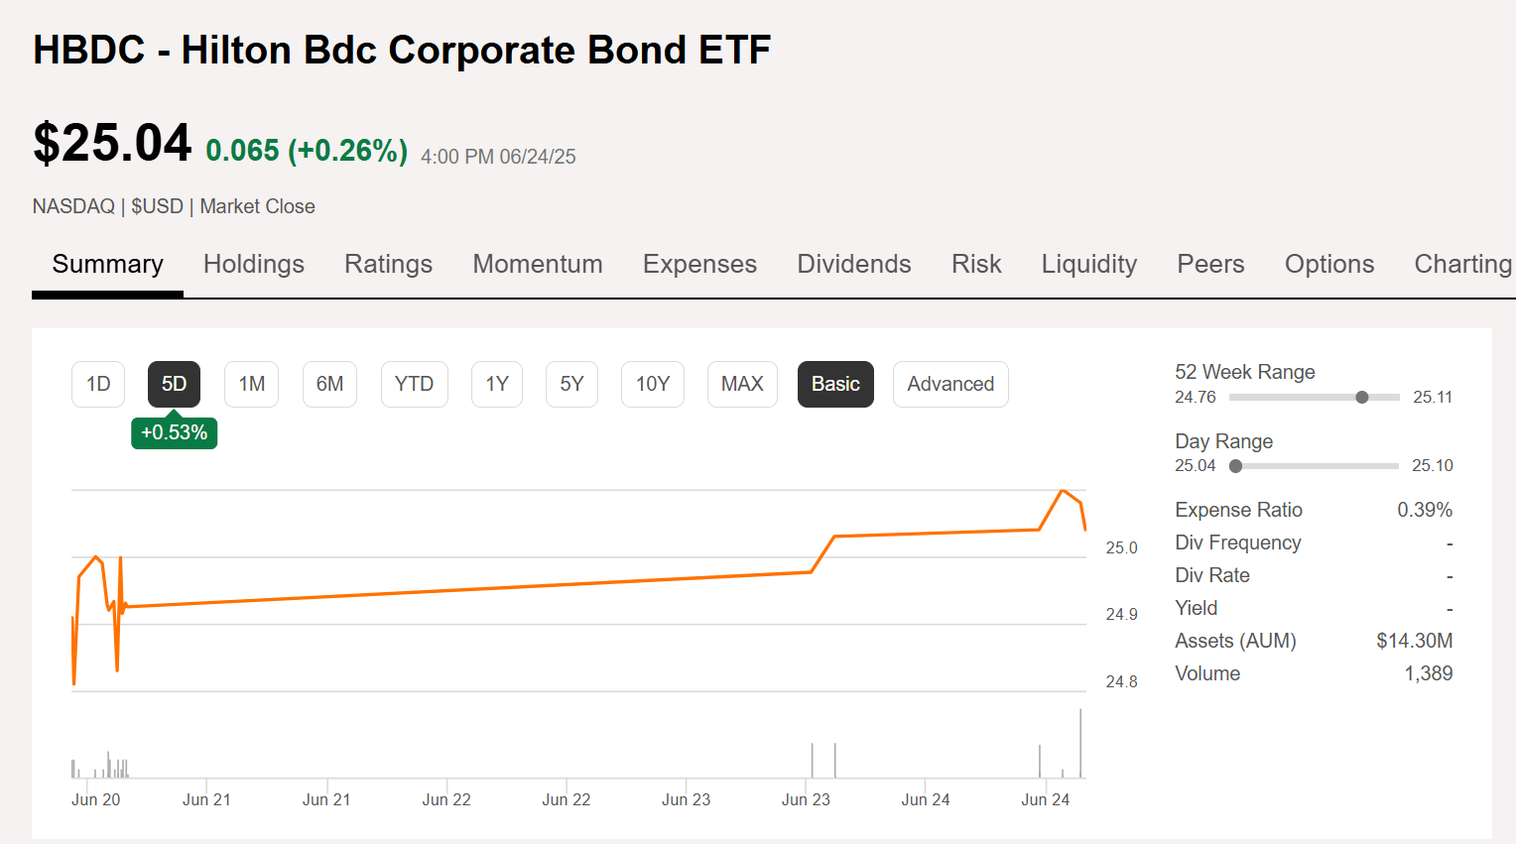This screenshot has width=1516, height=844.
Task: View the Expenses tab
Action: point(699,264)
